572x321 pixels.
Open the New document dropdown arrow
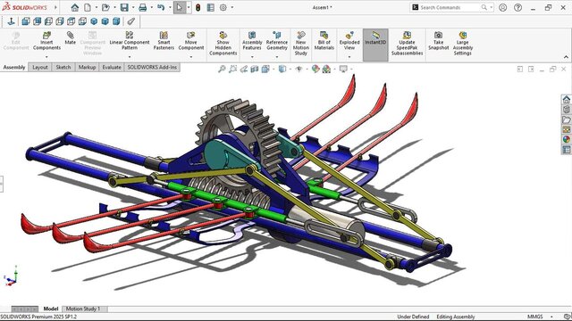[97, 7]
